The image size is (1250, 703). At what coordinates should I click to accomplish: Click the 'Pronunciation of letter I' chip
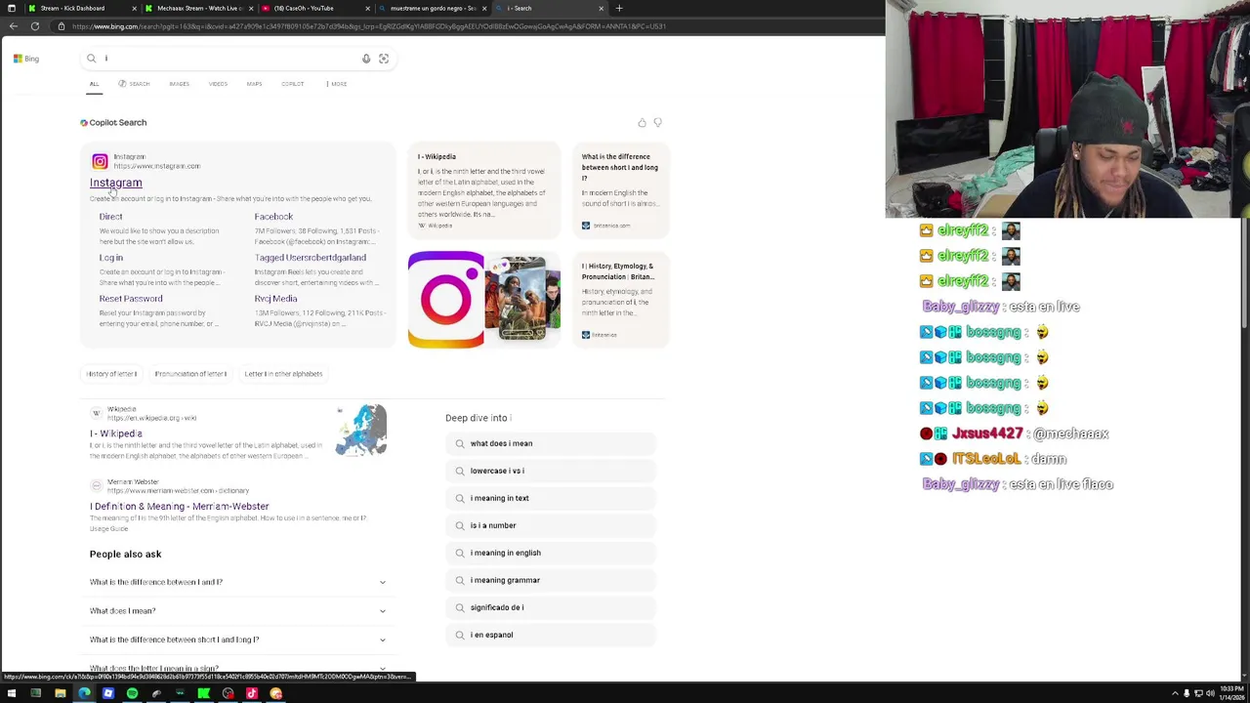[x=190, y=374]
